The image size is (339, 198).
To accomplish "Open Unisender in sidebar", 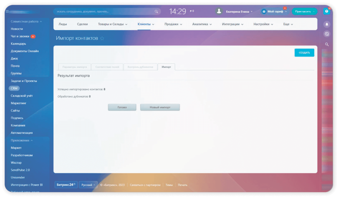I will (17, 177).
